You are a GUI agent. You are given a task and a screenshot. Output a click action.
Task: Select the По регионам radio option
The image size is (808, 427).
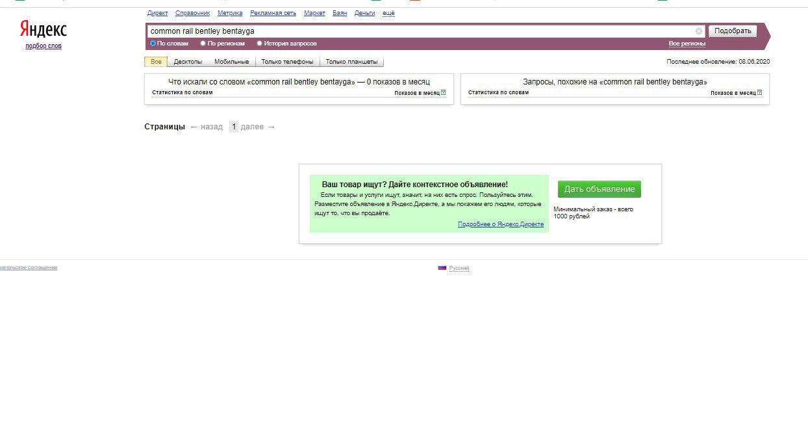coord(203,44)
